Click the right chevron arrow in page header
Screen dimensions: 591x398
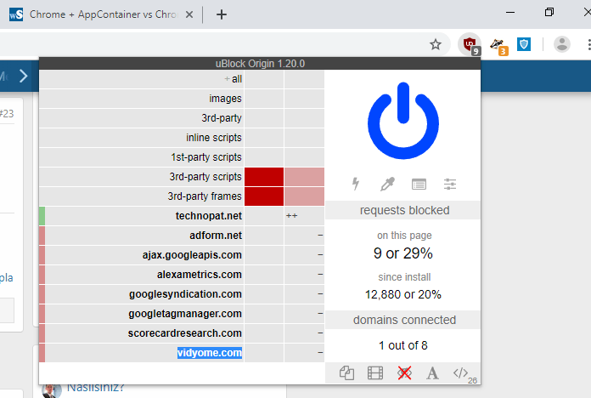[x=24, y=76]
